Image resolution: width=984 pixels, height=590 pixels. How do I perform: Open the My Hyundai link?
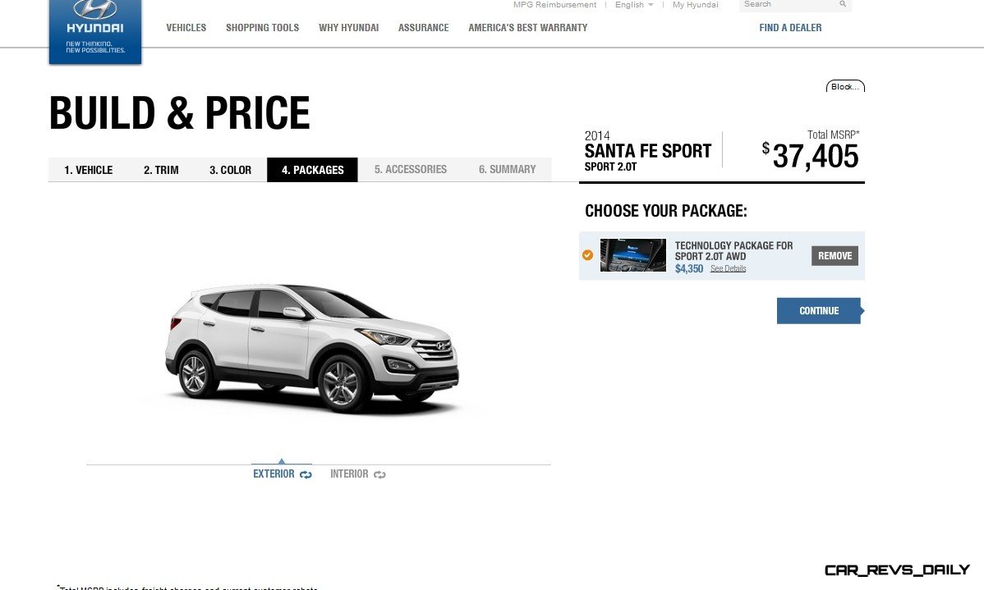696,4
